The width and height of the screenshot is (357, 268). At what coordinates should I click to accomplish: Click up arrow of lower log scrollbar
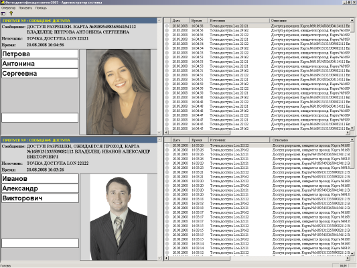coord(352,139)
